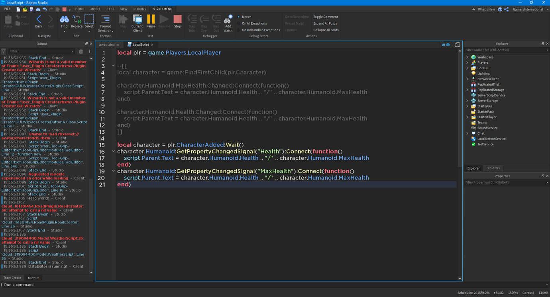
Task: Select the Never debug errors option
Action: click(244, 17)
